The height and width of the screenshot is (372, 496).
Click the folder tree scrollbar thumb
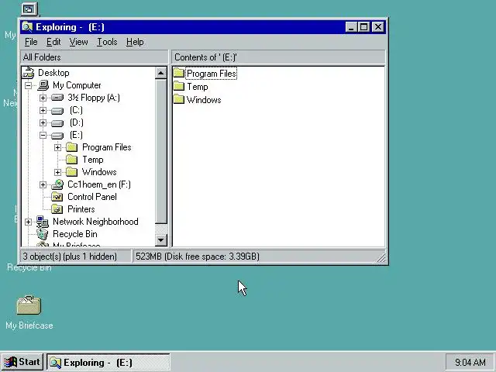[160, 152]
